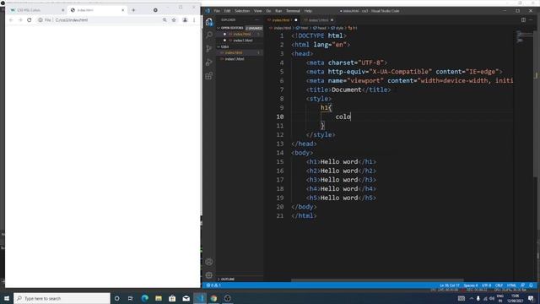Close the CSS HSL Colors Chrome tab
The image size is (540, 304).
click(x=63, y=10)
